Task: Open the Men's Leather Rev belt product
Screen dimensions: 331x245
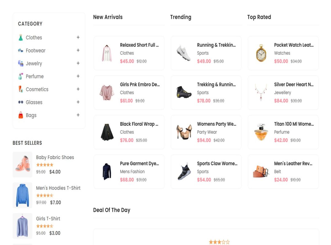Action: click(x=293, y=164)
